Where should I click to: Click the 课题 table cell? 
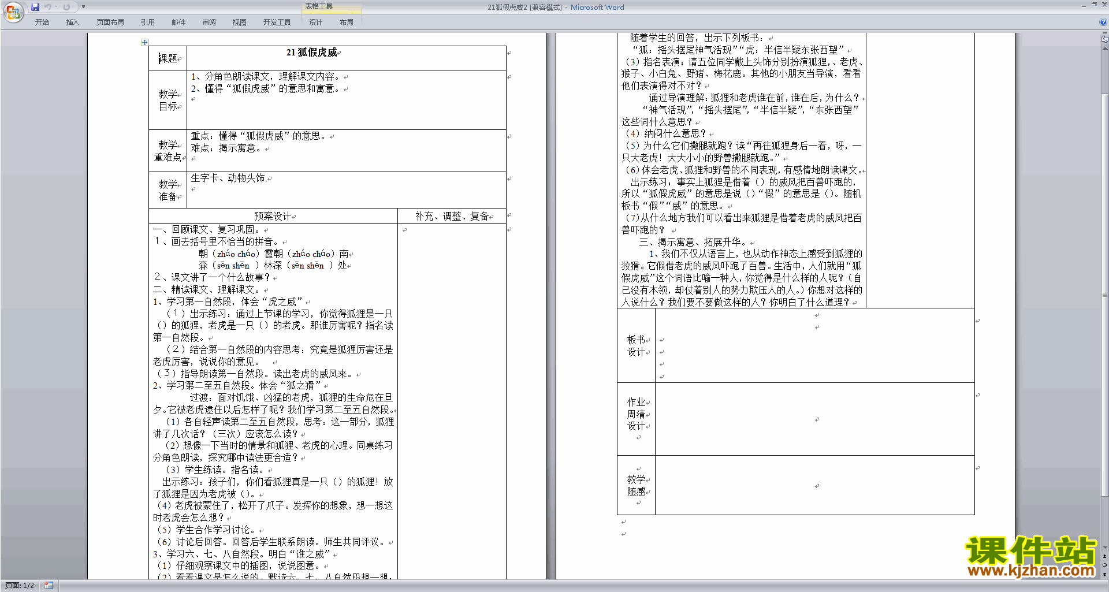(x=168, y=58)
